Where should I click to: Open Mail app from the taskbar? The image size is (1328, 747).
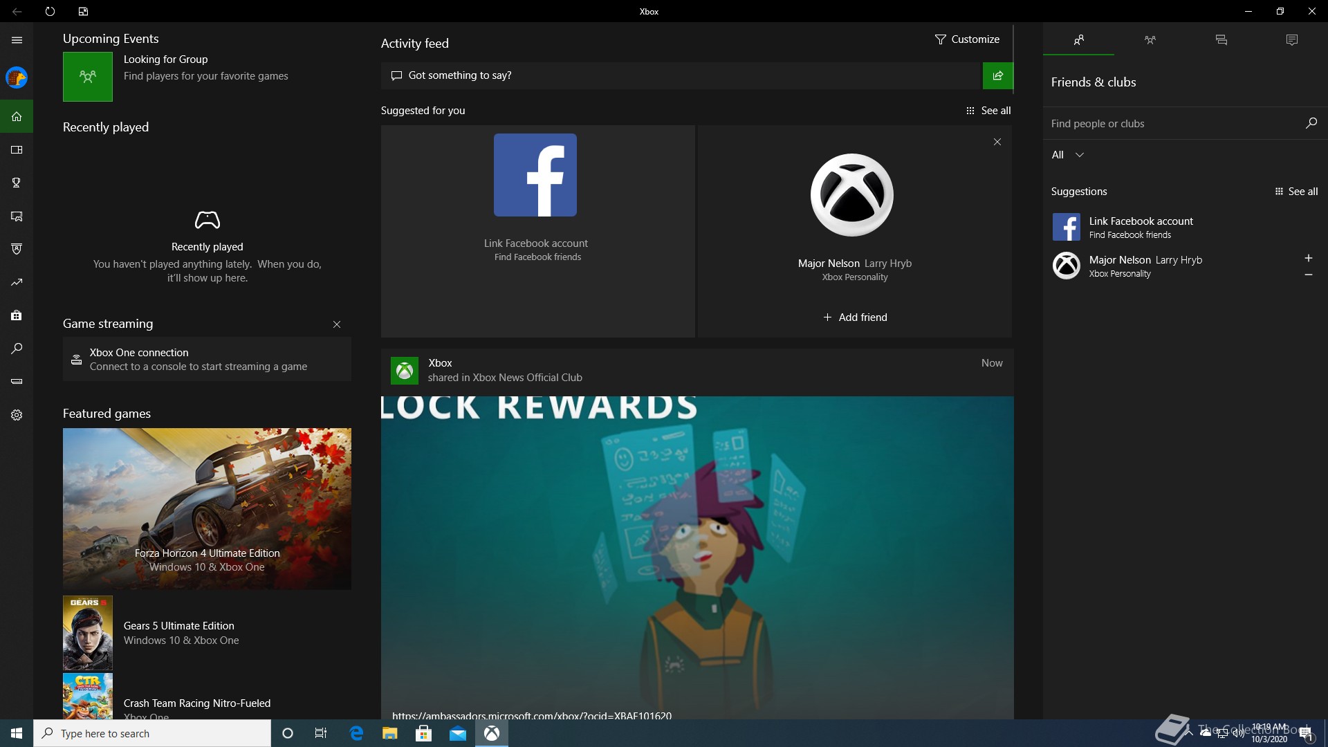tap(458, 733)
